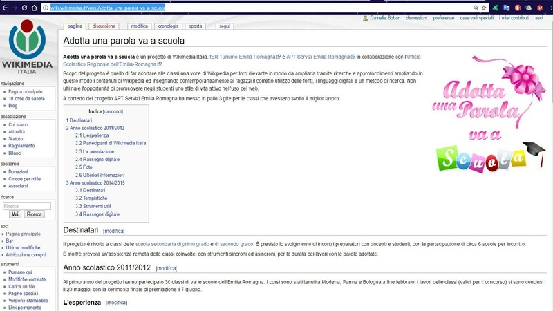
Task: Select the 'pagina' tab
Action: click(x=75, y=26)
